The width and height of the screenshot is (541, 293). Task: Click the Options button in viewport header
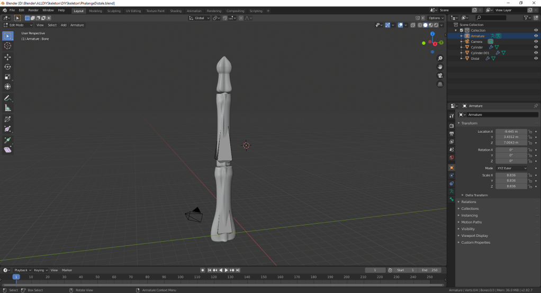tap(437, 18)
